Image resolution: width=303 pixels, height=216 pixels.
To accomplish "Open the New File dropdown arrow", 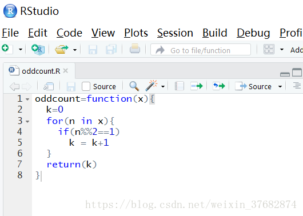I will click(x=21, y=50).
